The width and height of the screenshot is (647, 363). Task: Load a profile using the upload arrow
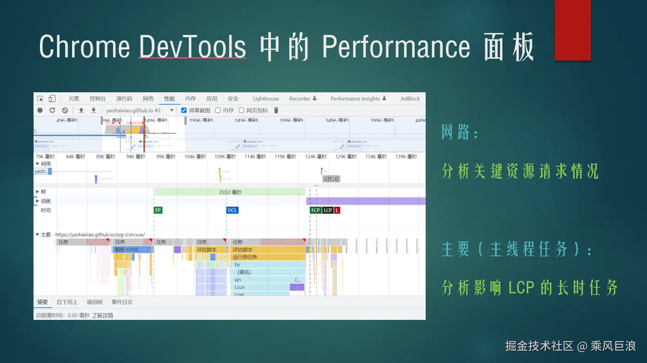[81, 111]
